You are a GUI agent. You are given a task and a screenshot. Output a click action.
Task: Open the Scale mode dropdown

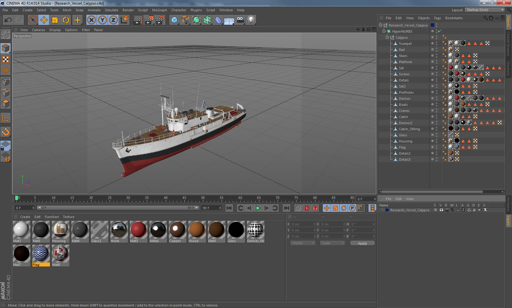[x=332, y=243]
